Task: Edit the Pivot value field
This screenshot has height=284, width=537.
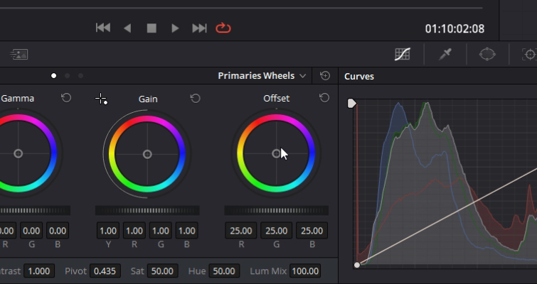Action: coord(105,271)
